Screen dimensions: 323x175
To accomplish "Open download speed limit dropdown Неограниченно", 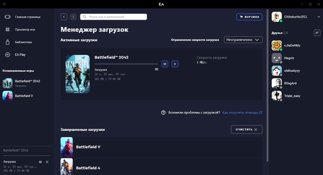I will [x=243, y=40].
